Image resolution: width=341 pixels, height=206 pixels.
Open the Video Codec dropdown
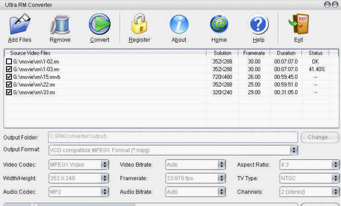click(105, 165)
